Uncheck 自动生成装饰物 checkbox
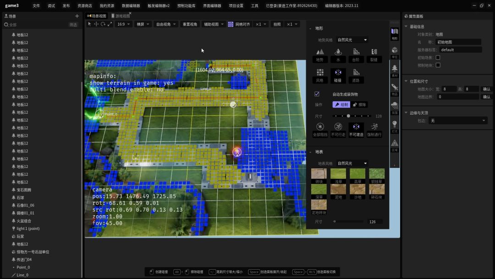The width and height of the screenshot is (495, 279). tap(317, 94)
